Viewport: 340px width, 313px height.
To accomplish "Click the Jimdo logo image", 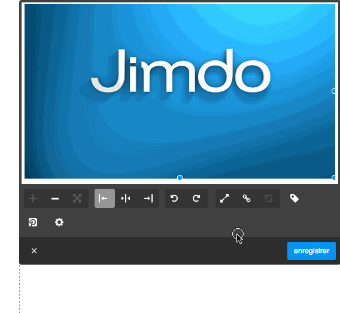I will [x=180, y=91].
